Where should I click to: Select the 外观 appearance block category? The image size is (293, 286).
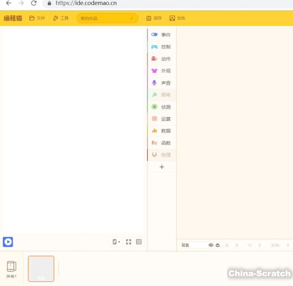tap(162, 71)
